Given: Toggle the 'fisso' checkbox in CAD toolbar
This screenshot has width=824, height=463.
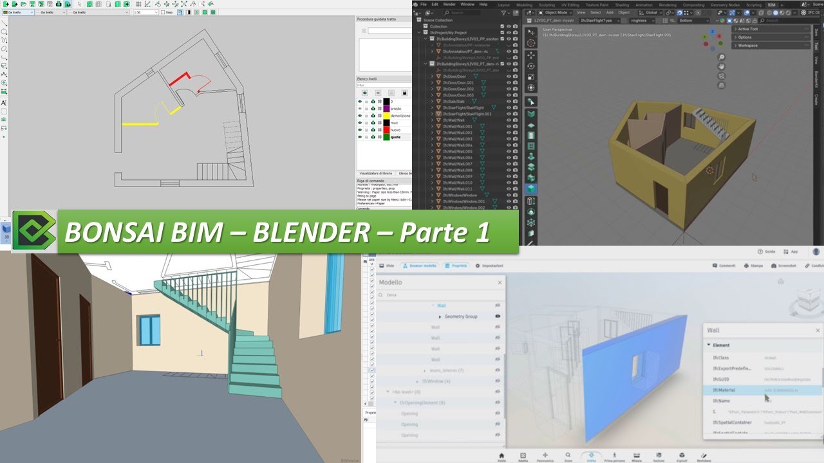Looking at the screenshot, I should pyautogui.click(x=163, y=12).
